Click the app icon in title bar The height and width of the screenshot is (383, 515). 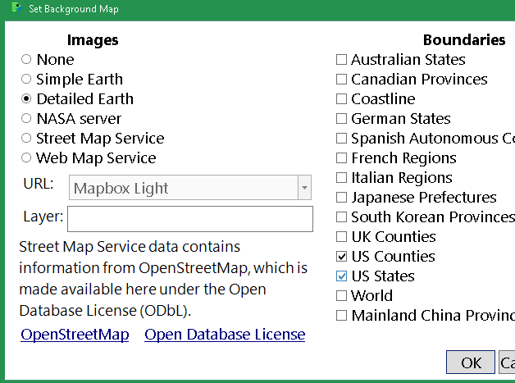click(15, 8)
